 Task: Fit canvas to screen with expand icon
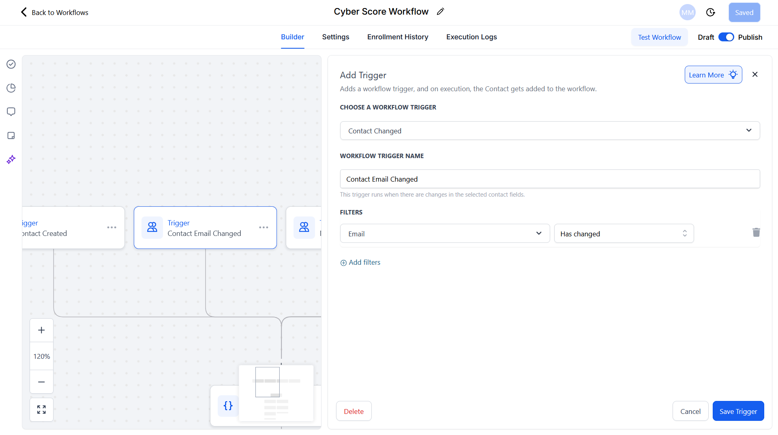click(x=41, y=410)
